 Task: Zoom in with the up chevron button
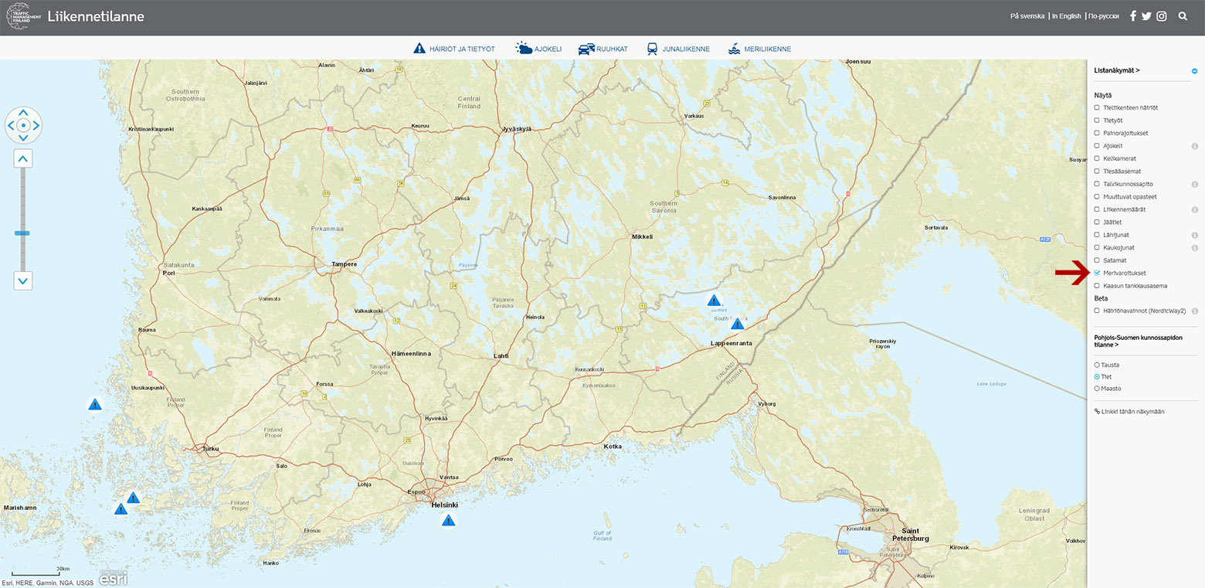coord(23,159)
